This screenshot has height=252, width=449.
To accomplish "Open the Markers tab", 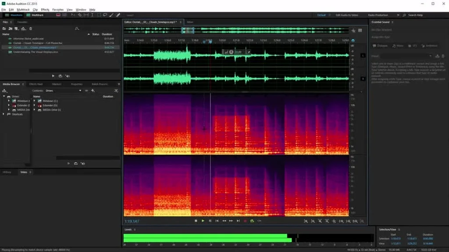I will 57,84.
